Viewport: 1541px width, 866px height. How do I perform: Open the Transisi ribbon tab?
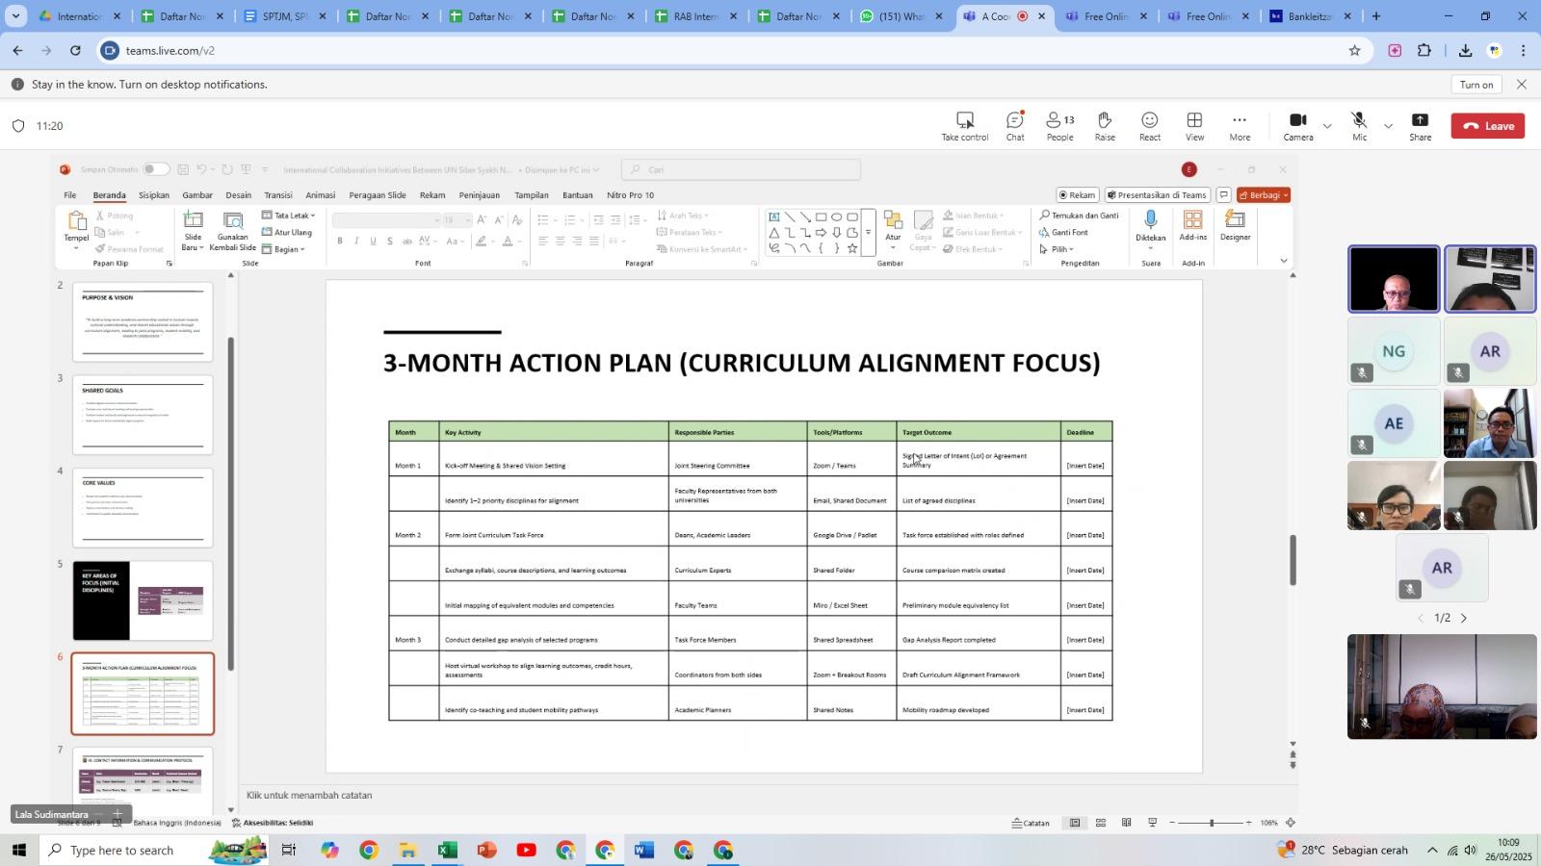277,195
